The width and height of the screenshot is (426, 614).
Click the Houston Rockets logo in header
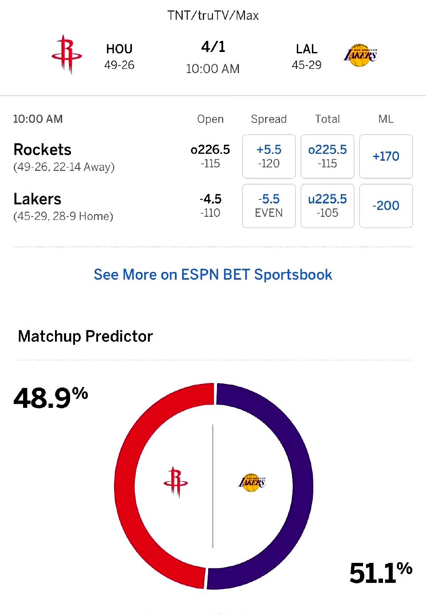coord(67,55)
